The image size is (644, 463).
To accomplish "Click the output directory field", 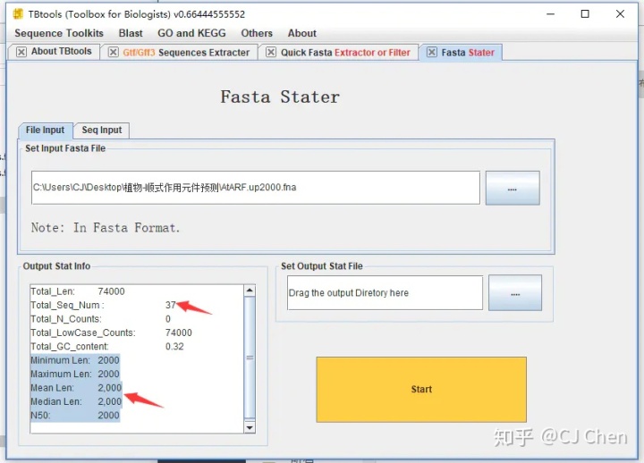I will pos(385,292).
